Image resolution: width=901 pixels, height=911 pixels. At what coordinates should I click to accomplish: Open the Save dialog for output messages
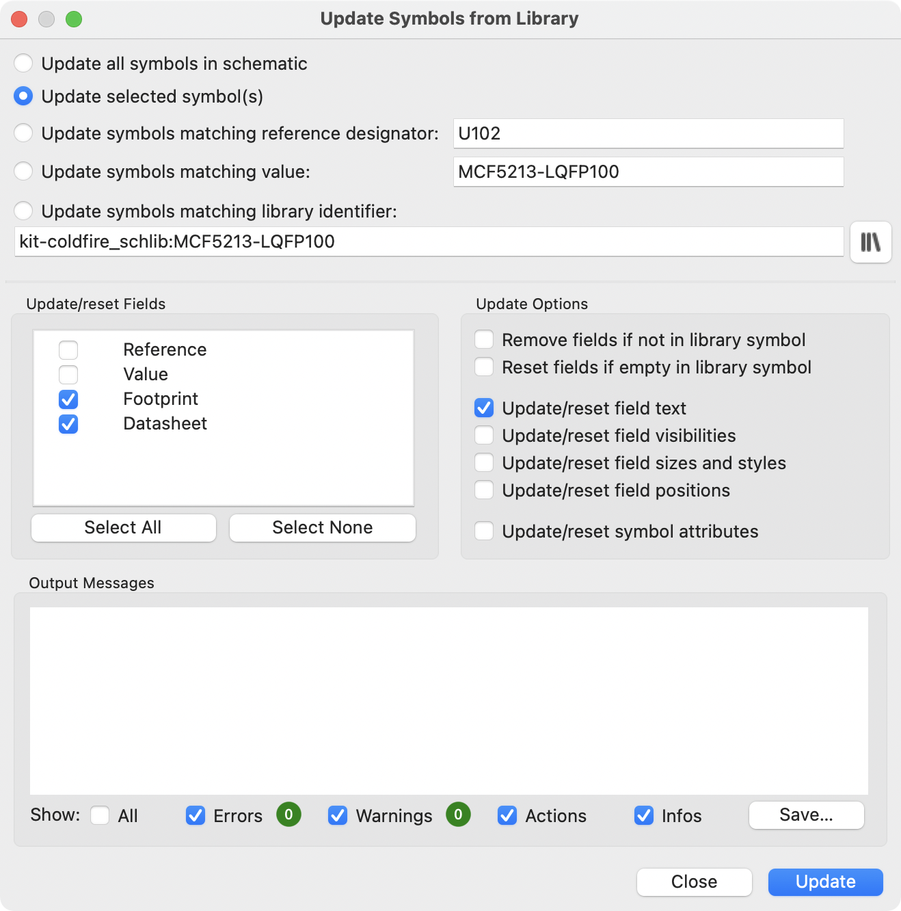pos(806,815)
